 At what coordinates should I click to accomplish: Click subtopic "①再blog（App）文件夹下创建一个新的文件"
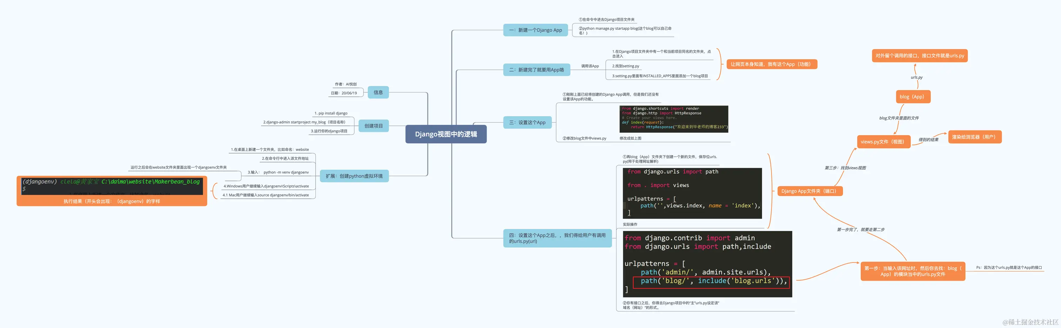point(670,159)
